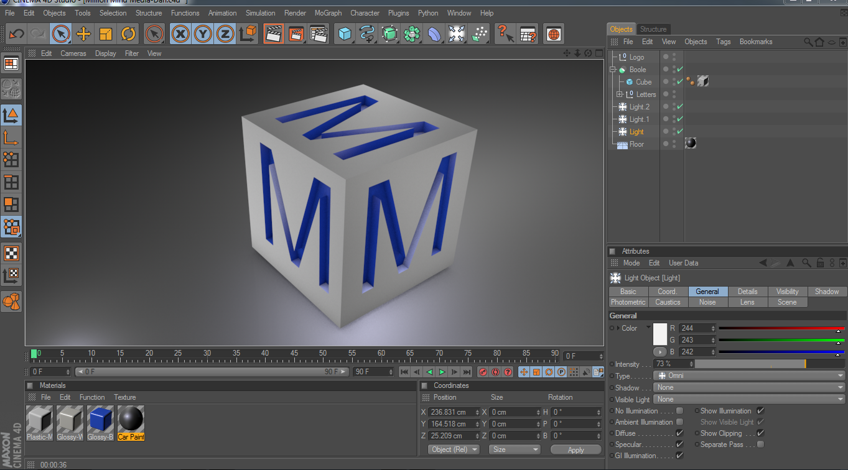Image resolution: width=848 pixels, height=470 pixels.
Task: Select the Move tool
Action: (x=83, y=34)
